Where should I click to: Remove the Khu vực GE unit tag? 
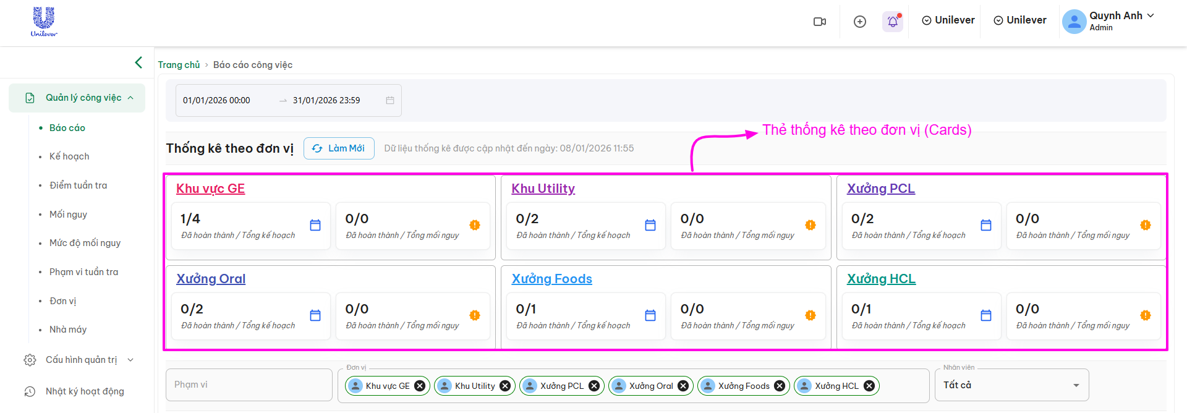pyautogui.click(x=420, y=386)
